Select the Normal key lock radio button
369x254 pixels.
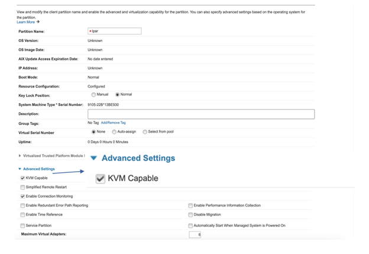pos(117,95)
